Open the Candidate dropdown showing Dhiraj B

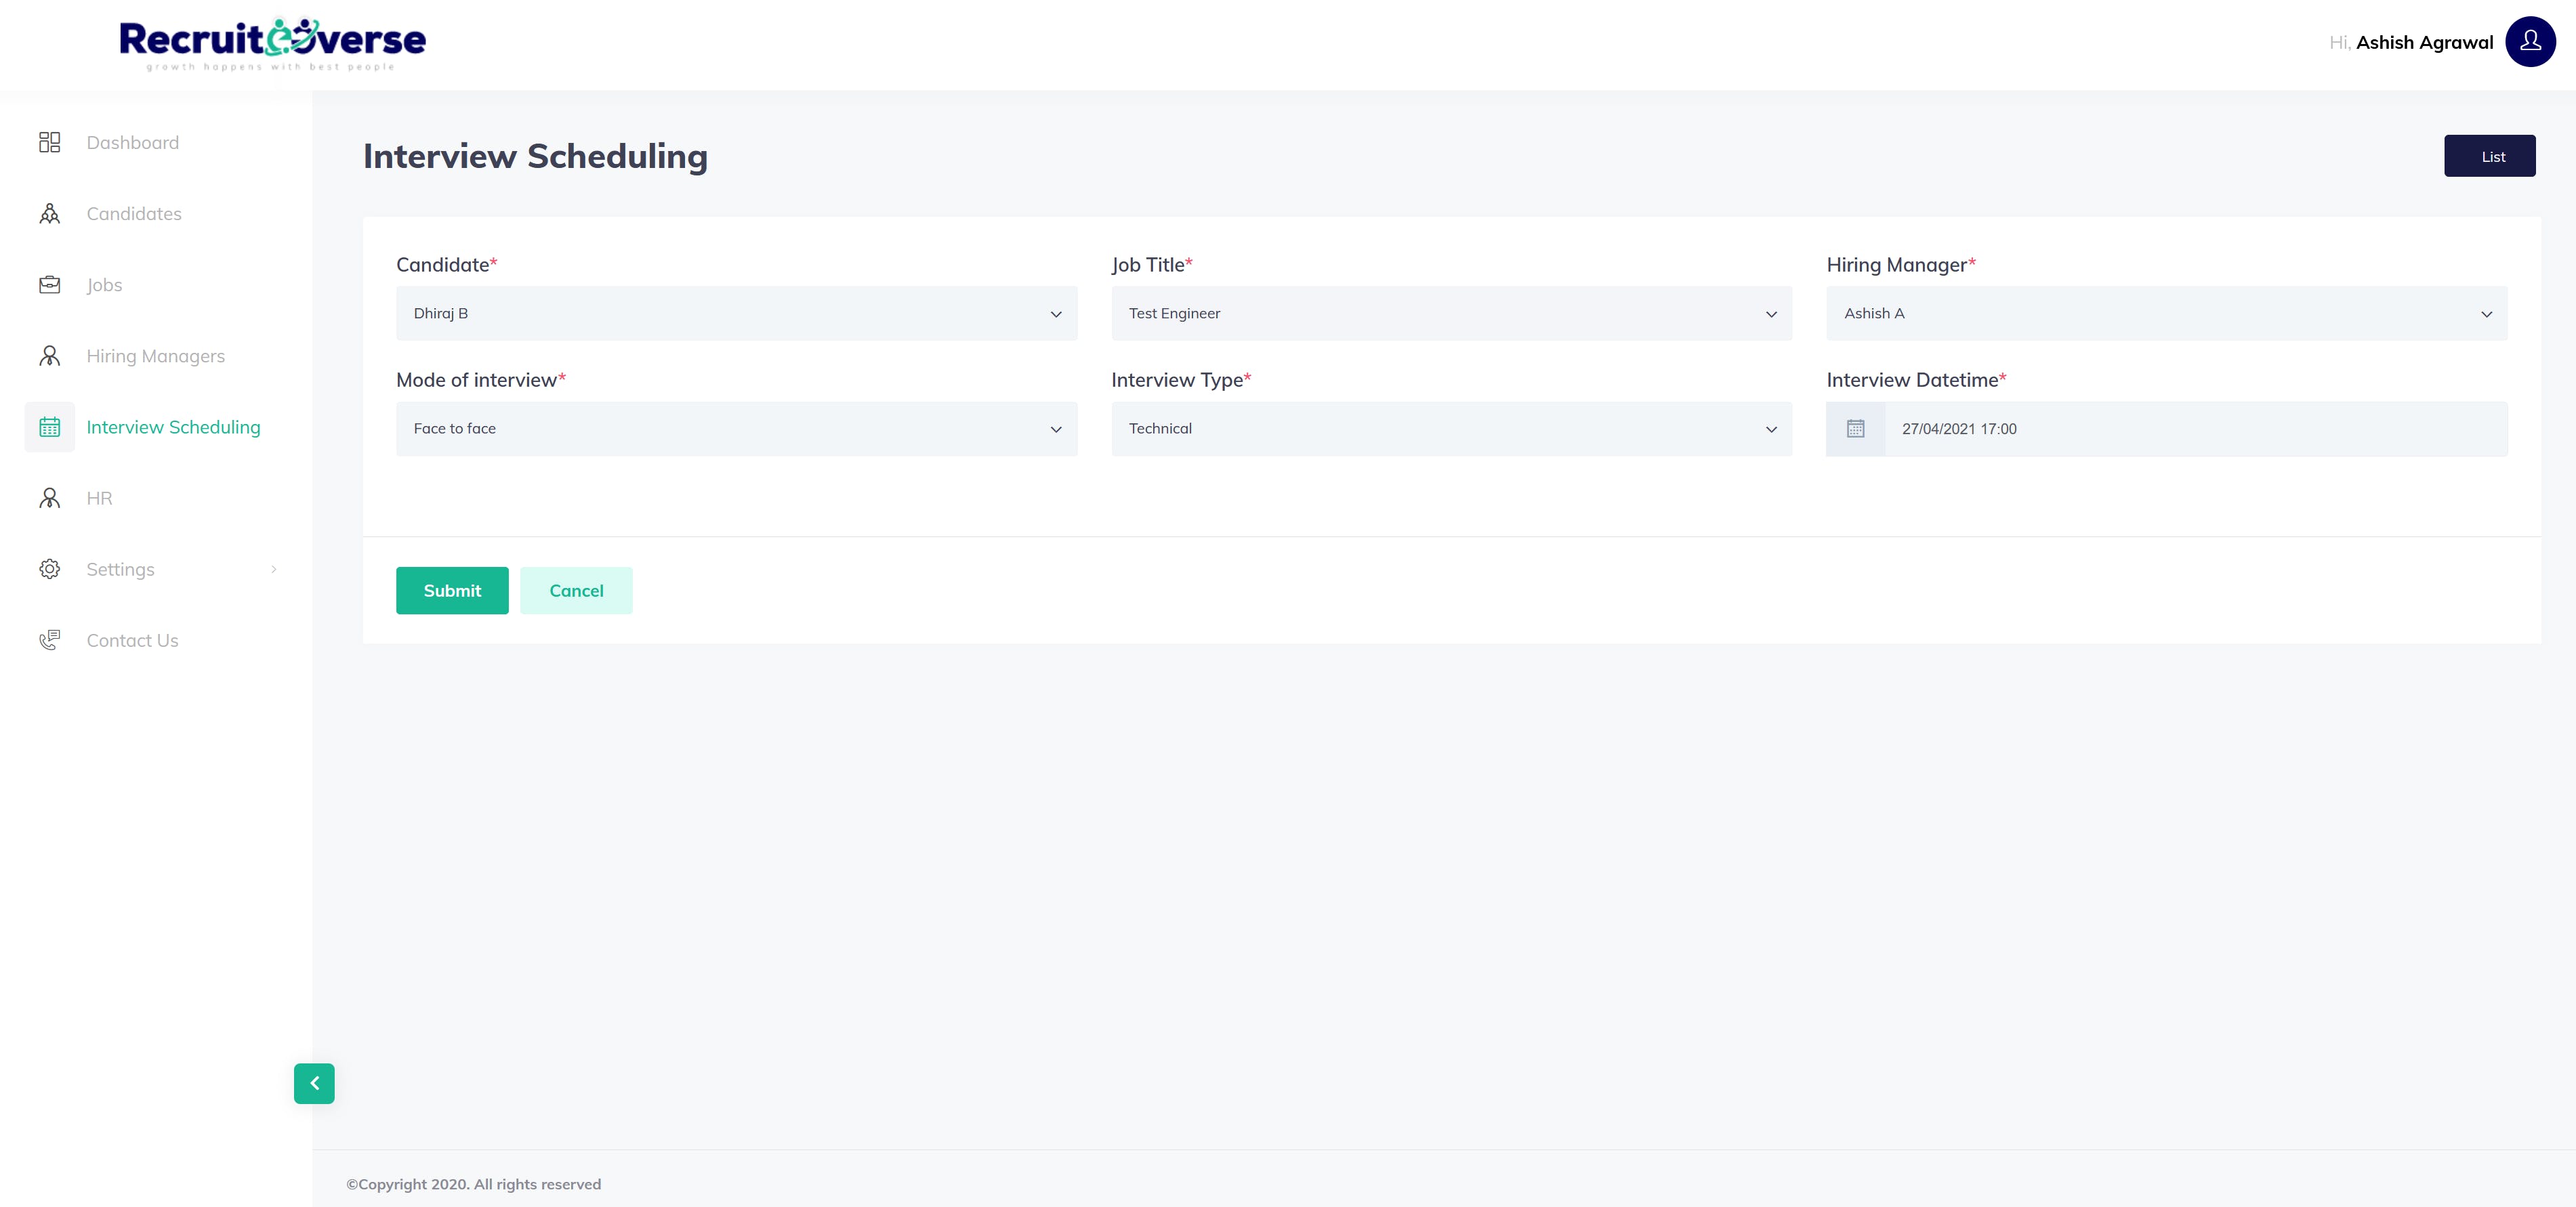coord(736,314)
